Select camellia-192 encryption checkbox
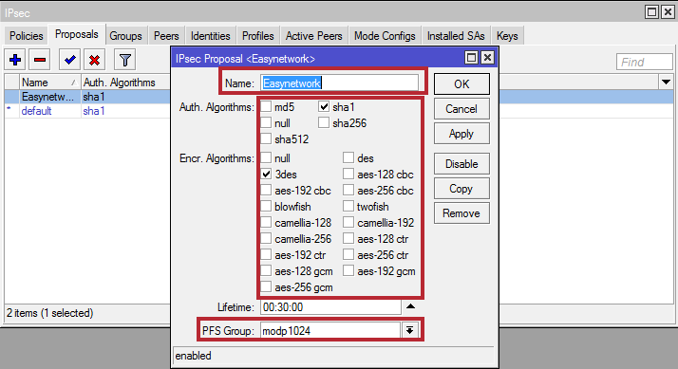Viewport: 678px width, 369px height. pyautogui.click(x=348, y=223)
